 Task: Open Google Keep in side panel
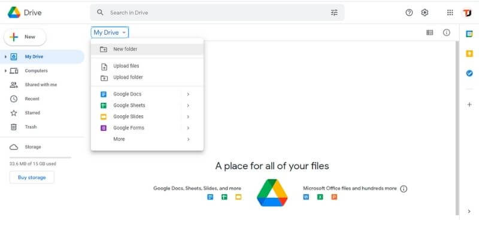click(x=469, y=54)
